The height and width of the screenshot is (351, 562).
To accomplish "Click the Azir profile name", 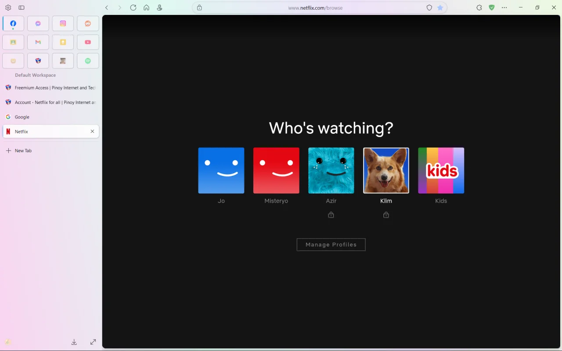I will [x=331, y=201].
